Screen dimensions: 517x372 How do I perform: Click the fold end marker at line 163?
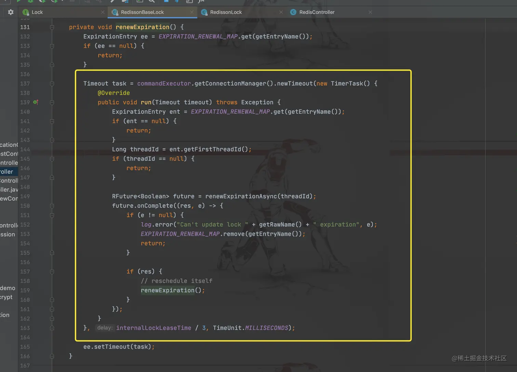[52, 328]
